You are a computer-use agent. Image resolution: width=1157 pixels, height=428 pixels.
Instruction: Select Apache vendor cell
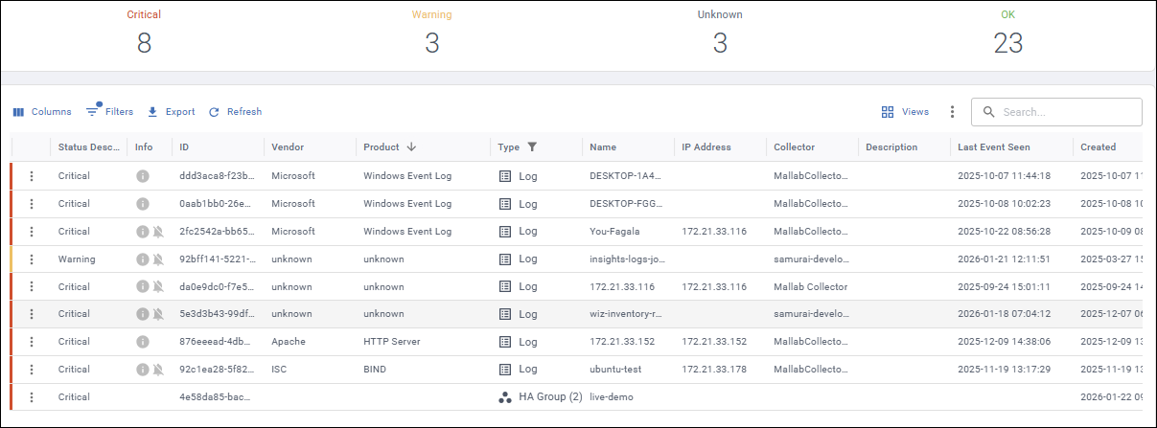(288, 342)
